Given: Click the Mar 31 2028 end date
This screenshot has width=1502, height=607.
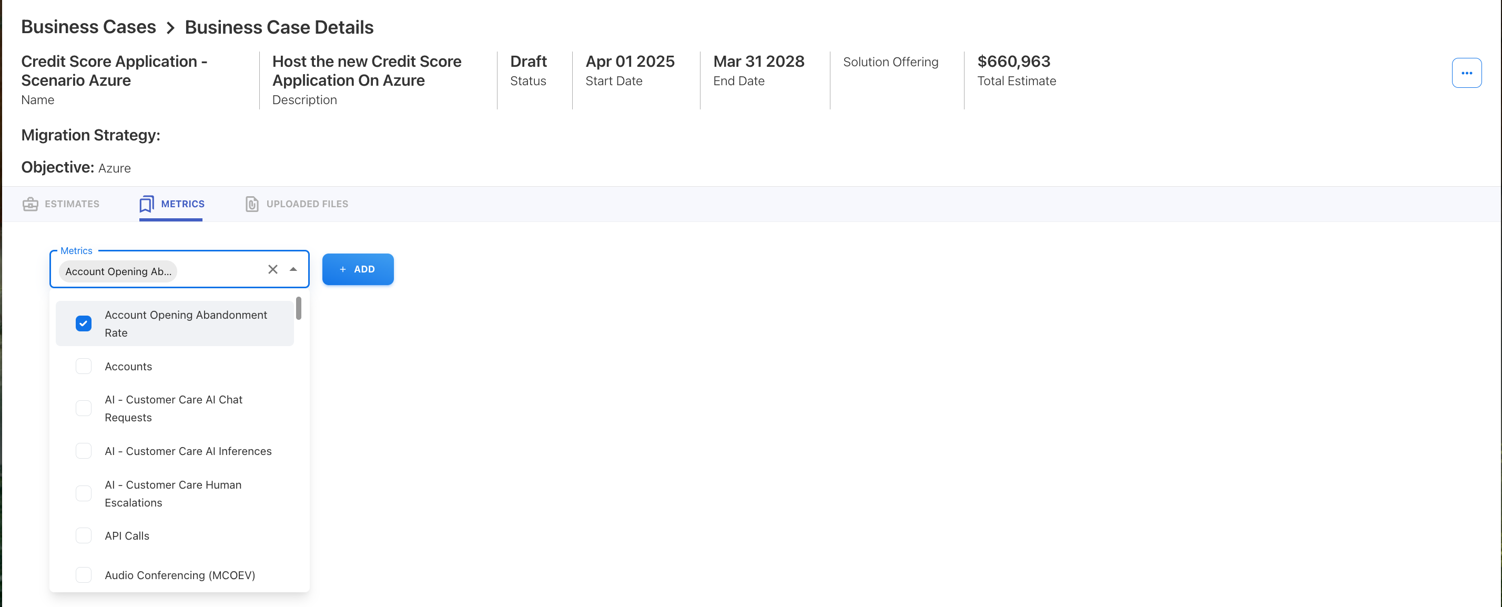Looking at the screenshot, I should 758,61.
